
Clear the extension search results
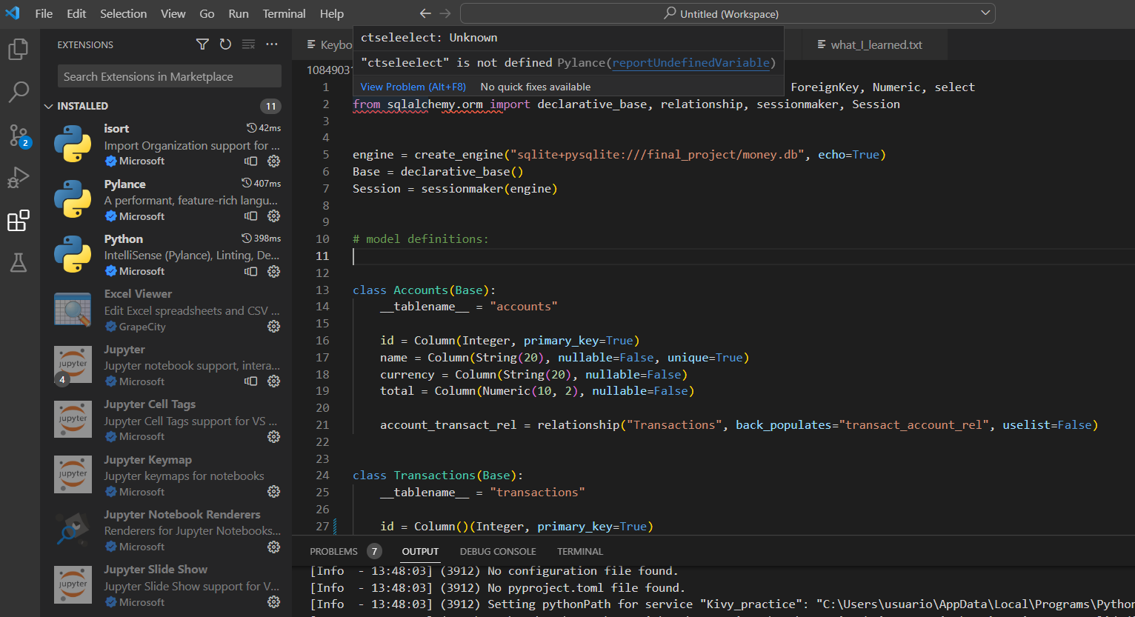[248, 44]
